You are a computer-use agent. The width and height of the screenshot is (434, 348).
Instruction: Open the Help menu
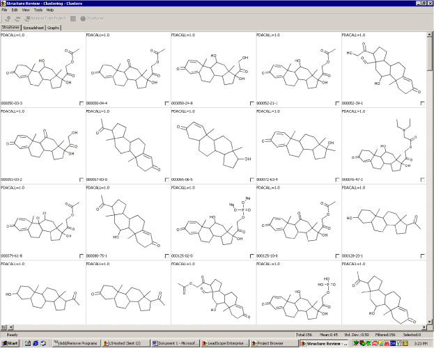pos(50,10)
